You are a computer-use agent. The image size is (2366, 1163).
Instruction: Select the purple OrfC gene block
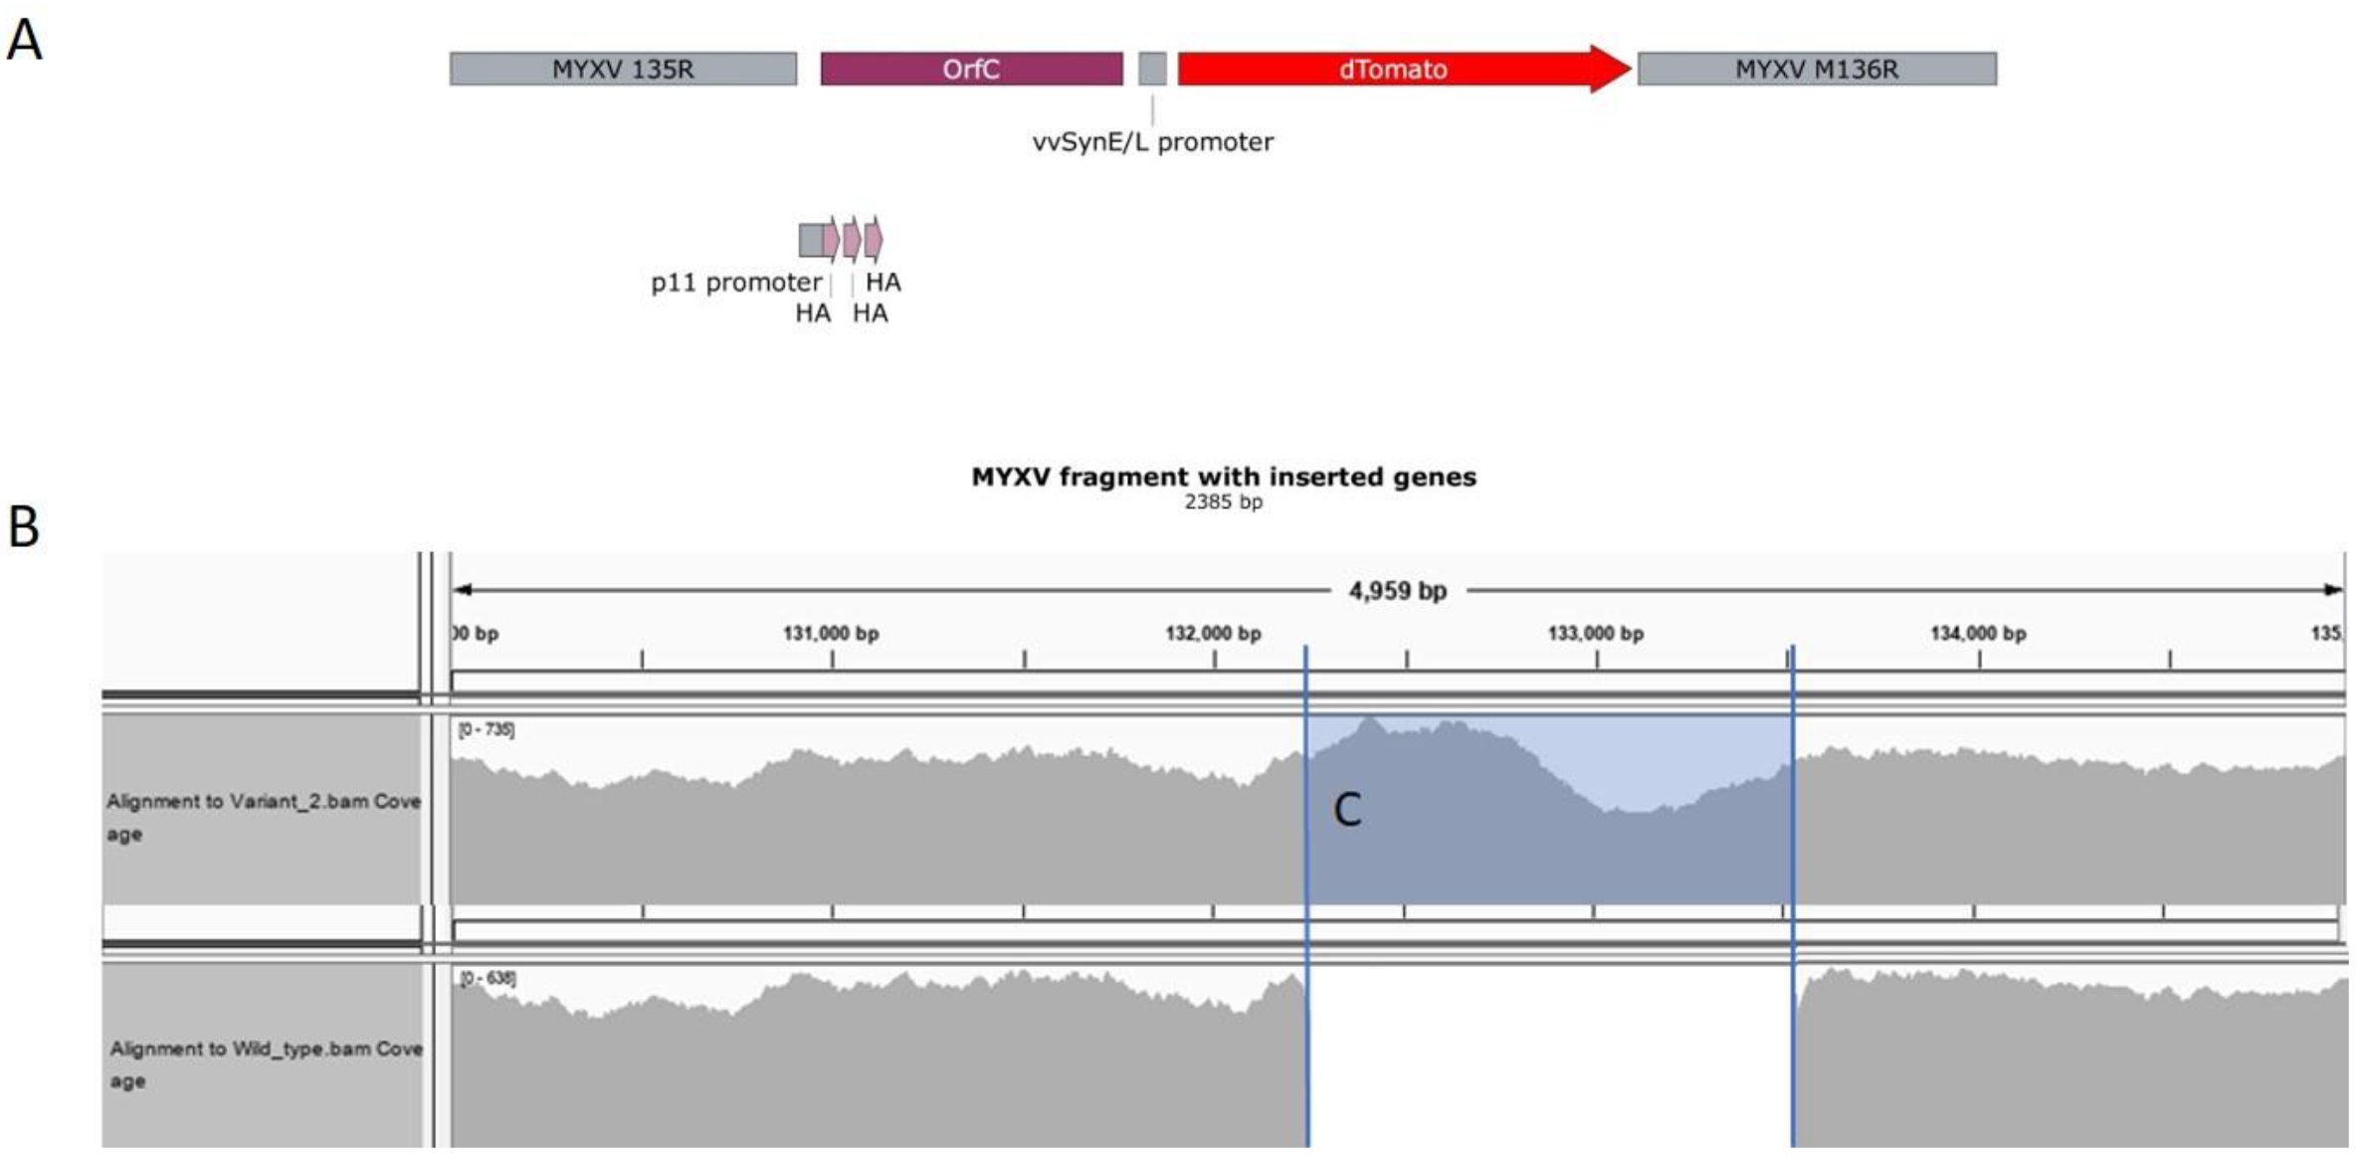(971, 69)
